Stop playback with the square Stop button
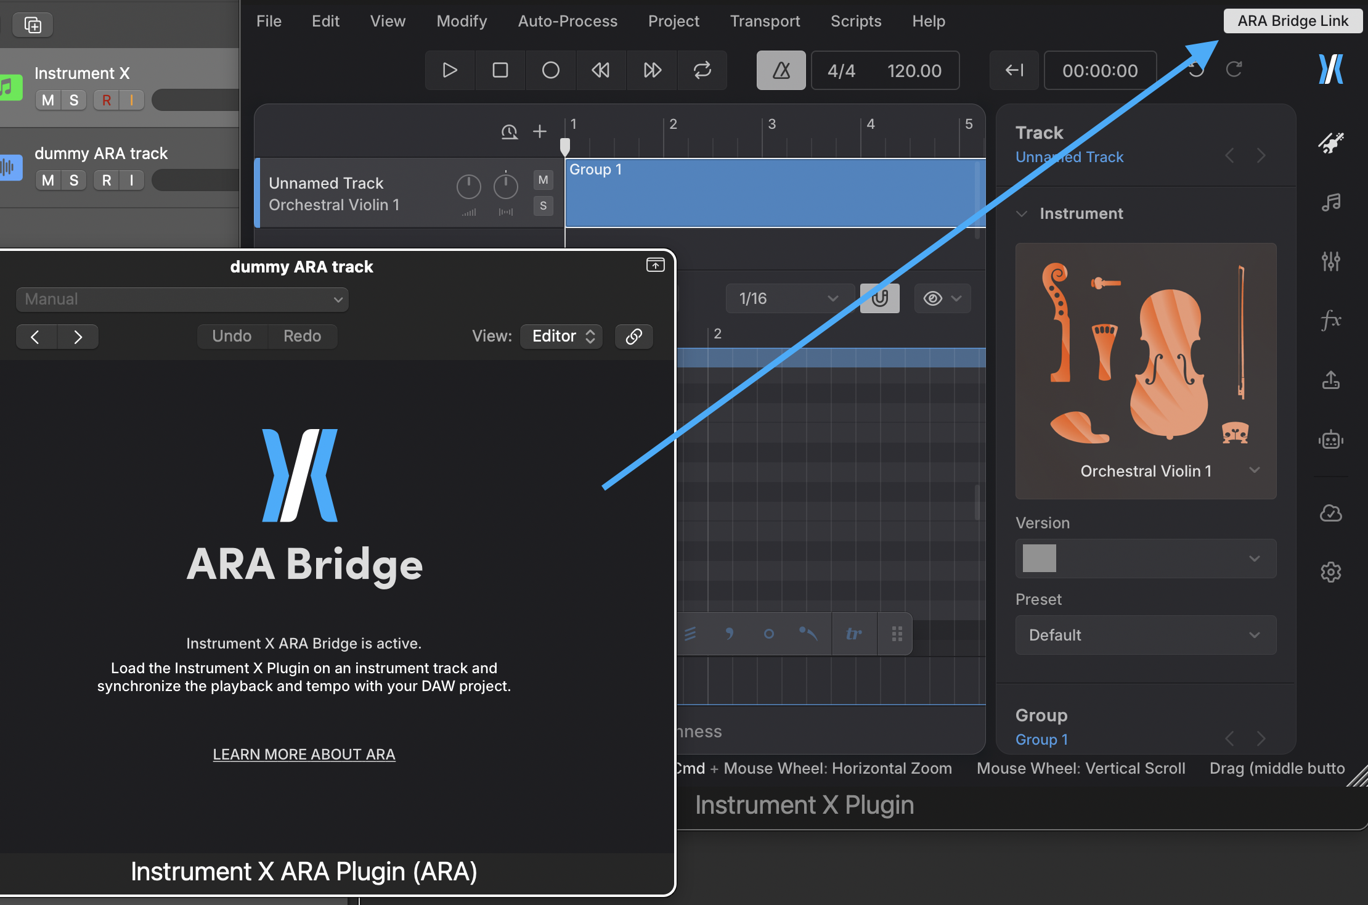Image resolution: width=1368 pixels, height=905 pixels. tap(500, 70)
